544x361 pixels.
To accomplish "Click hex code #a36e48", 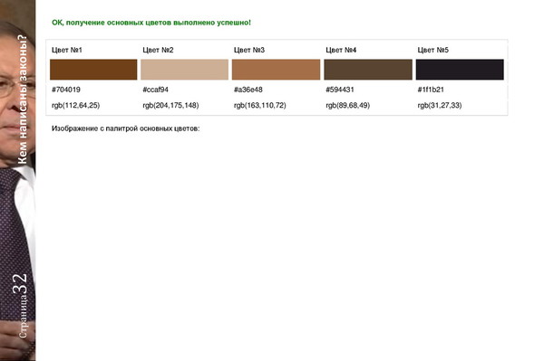I will point(248,90).
